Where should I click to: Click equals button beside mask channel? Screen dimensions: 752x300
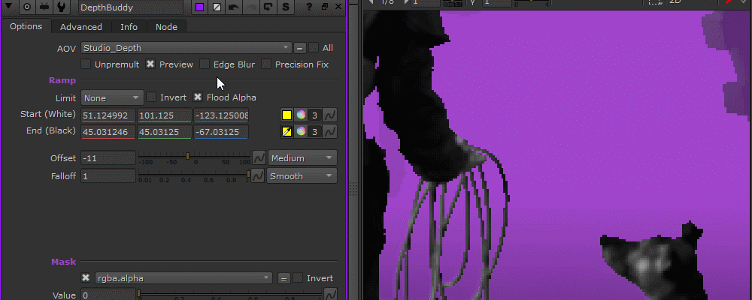click(284, 278)
